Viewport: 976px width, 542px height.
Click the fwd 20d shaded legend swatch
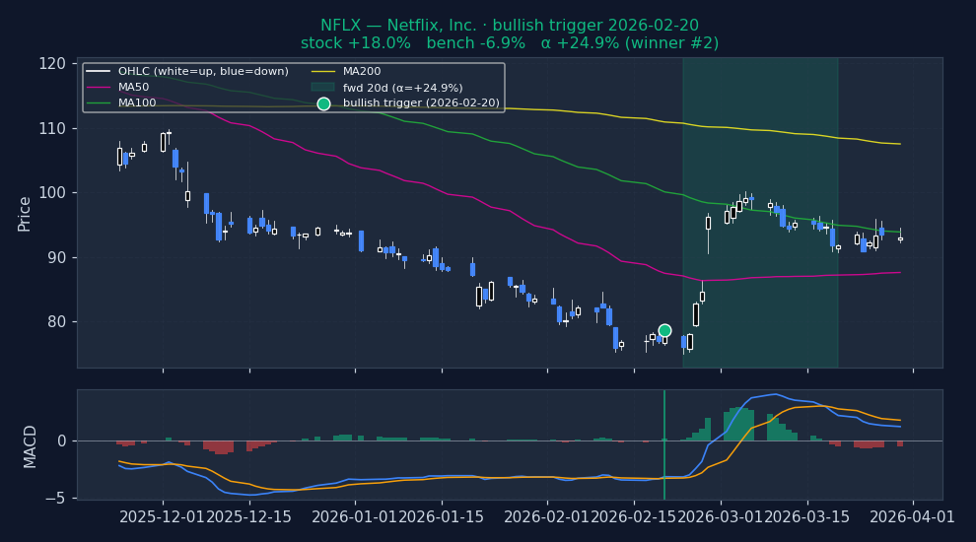pos(323,88)
